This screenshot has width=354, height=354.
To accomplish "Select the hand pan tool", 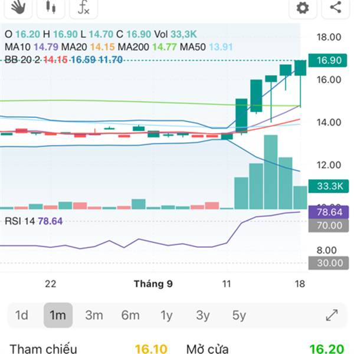I will (18, 7).
